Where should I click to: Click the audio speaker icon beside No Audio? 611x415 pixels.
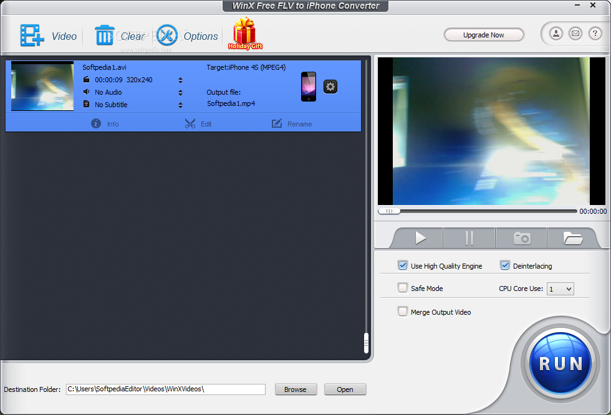click(x=87, y=92)
